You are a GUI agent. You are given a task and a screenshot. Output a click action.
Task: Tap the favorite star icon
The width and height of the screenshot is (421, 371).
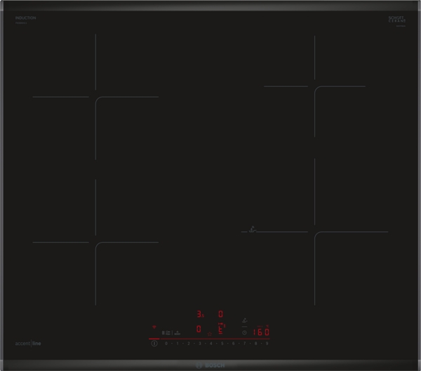(209, 333)
